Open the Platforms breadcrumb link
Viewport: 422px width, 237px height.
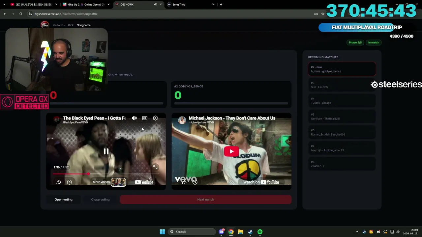[x=59, y=25]
